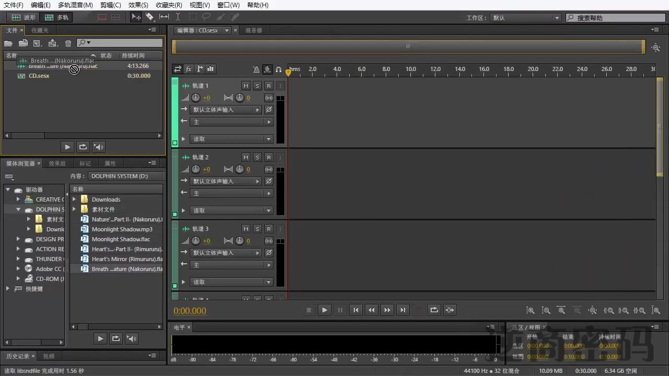Screen dimensions: 669x376
Task: Switch to the 混音器 tab
Action: tap(253, 30)
